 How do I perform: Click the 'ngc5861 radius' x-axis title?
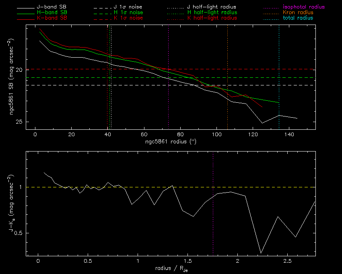point(171,141)
